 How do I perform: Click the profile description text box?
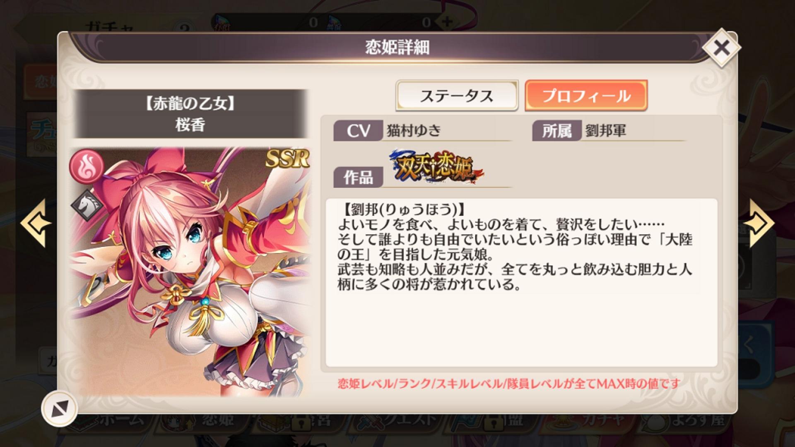[x=521, y=283]
